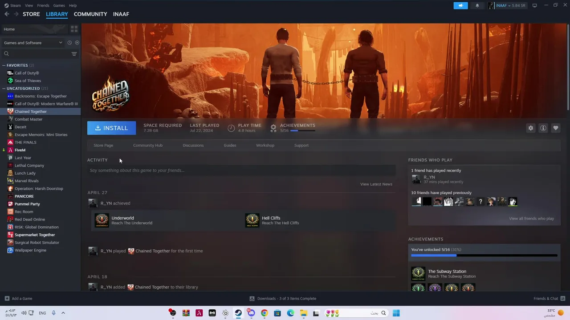Open Steam from Windows taskbar
570x320 pixels.
(x=238, y=313)
